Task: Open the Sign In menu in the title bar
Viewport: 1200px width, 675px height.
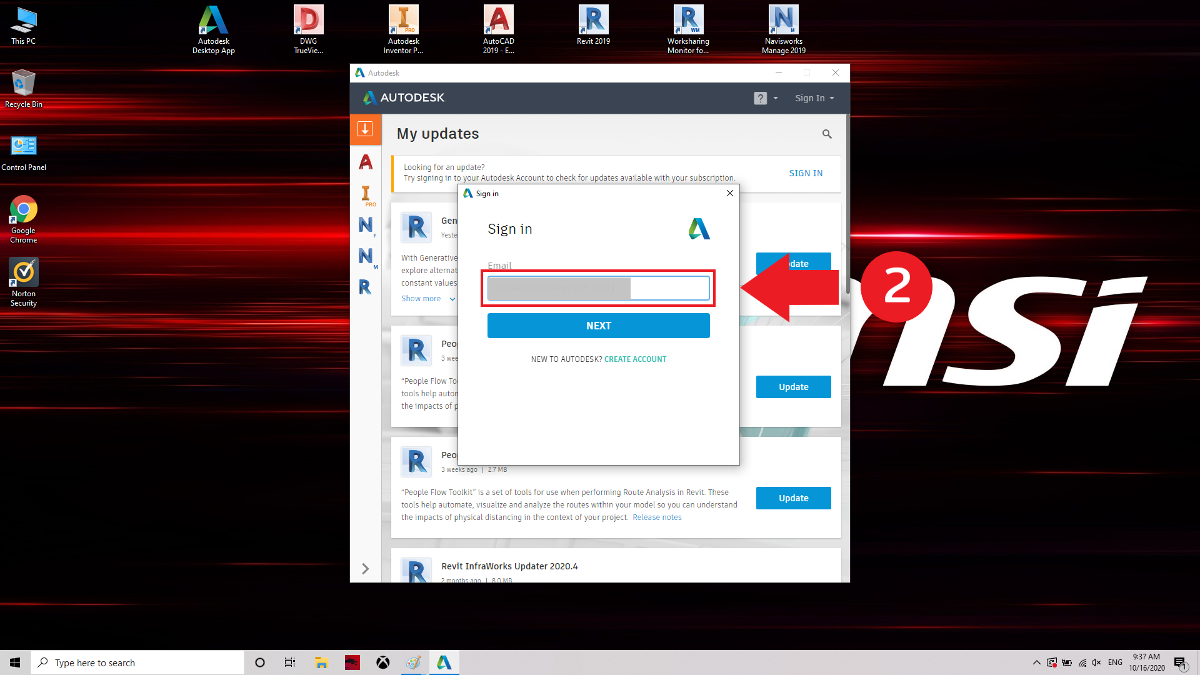Action: pyautogui.click(x=813, y=98)
